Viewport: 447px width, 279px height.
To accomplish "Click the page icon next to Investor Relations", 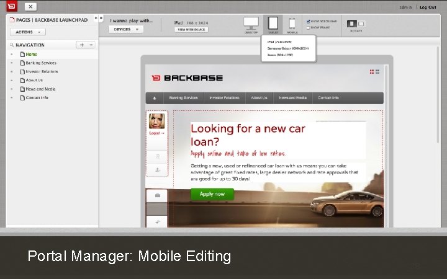I will click(x=22, y=71).
